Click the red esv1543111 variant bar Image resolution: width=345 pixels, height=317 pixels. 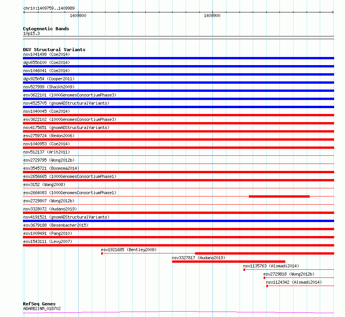coord(178,245)
